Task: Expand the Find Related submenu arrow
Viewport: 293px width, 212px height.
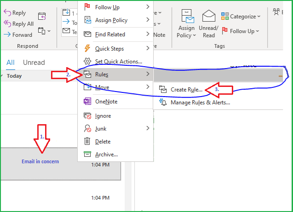Action: coord(148,34)
